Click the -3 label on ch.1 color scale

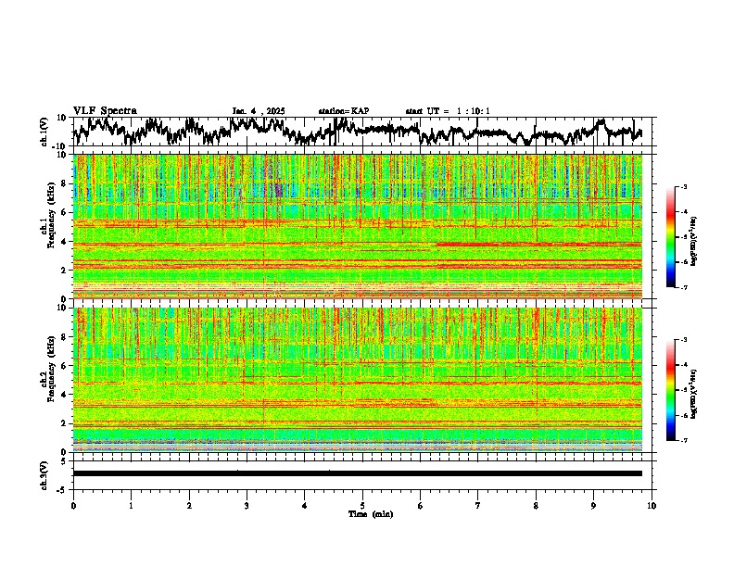pyautogui.click(x=684, y=186)
